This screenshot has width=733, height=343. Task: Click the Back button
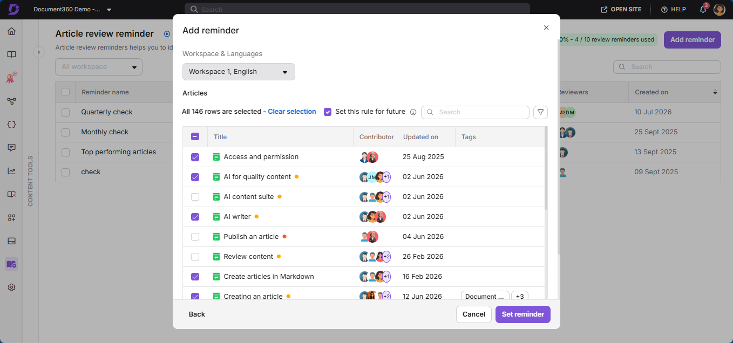pyautogui.click(x=197, y=314)
